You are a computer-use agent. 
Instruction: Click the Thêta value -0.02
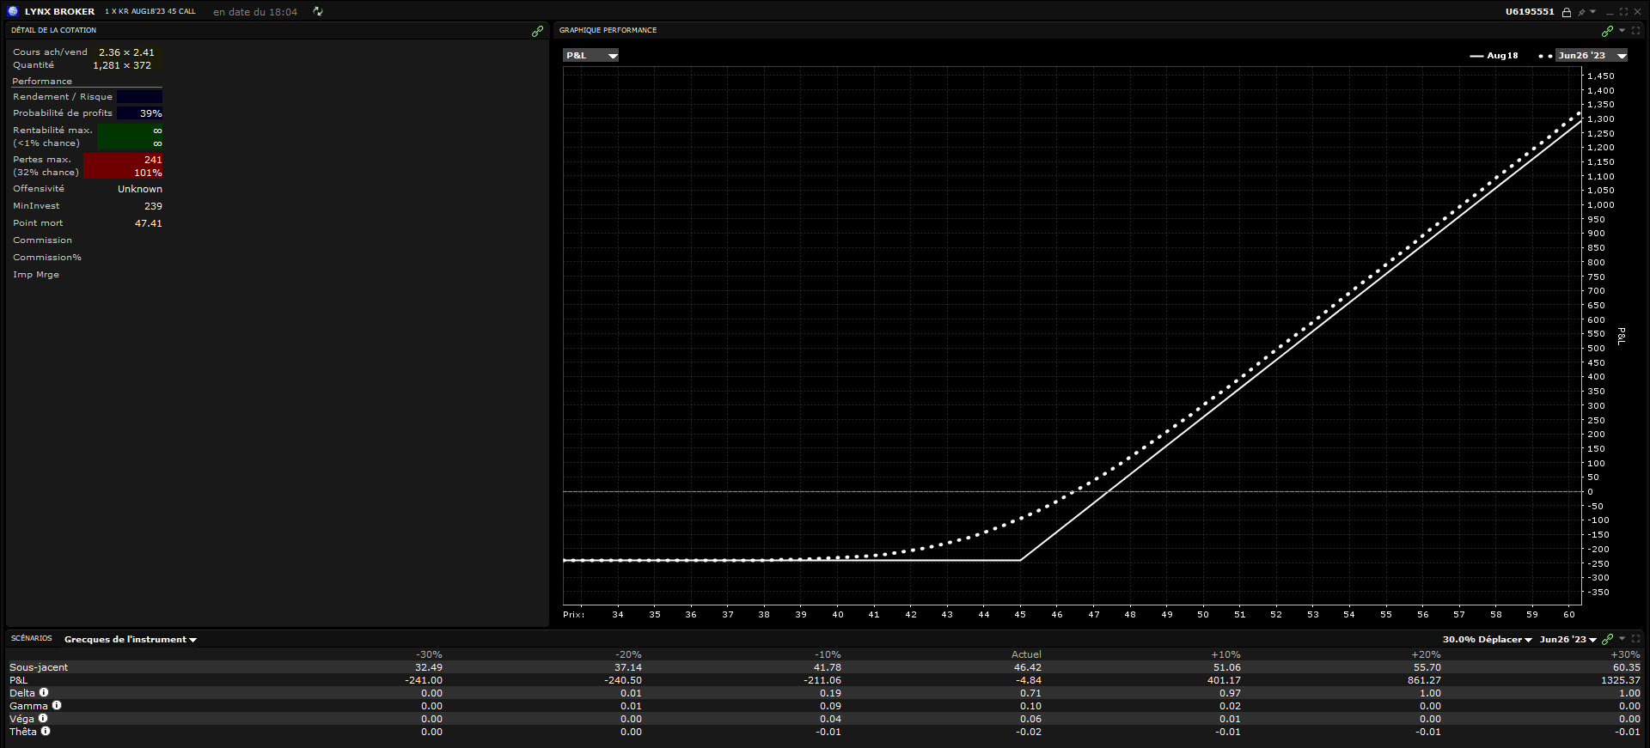click(1029, 732)
